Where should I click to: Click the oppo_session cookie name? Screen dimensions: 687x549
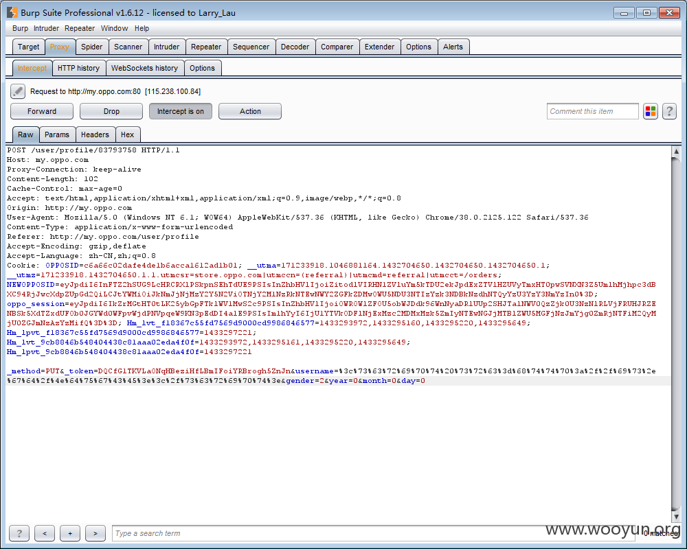[x=36, y=304]
